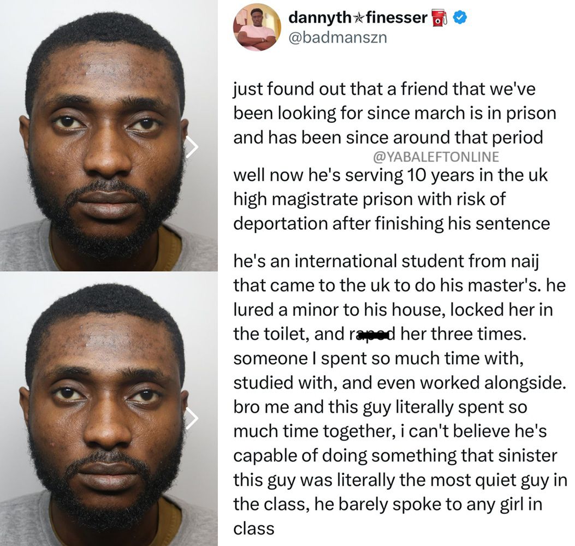
Task: Click the line 'well now he's serving 10 years'
Action: click(x=390, y=175)
